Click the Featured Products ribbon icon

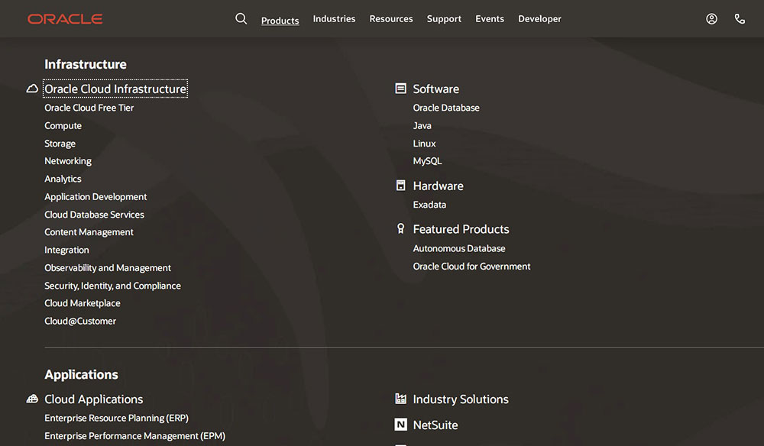click(x=400, y=229)
